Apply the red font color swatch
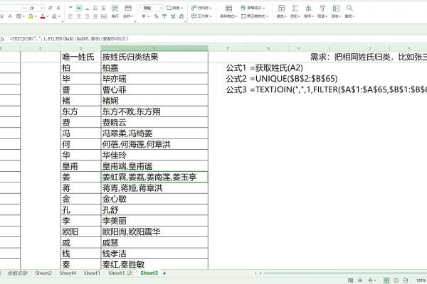 (x=43, y=16)
